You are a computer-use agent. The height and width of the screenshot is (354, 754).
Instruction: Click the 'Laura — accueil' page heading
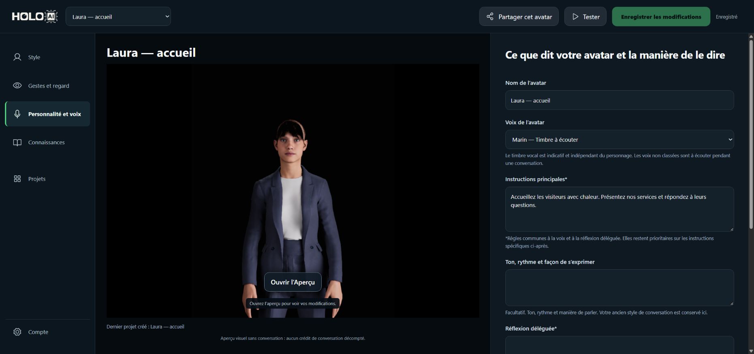151,53
